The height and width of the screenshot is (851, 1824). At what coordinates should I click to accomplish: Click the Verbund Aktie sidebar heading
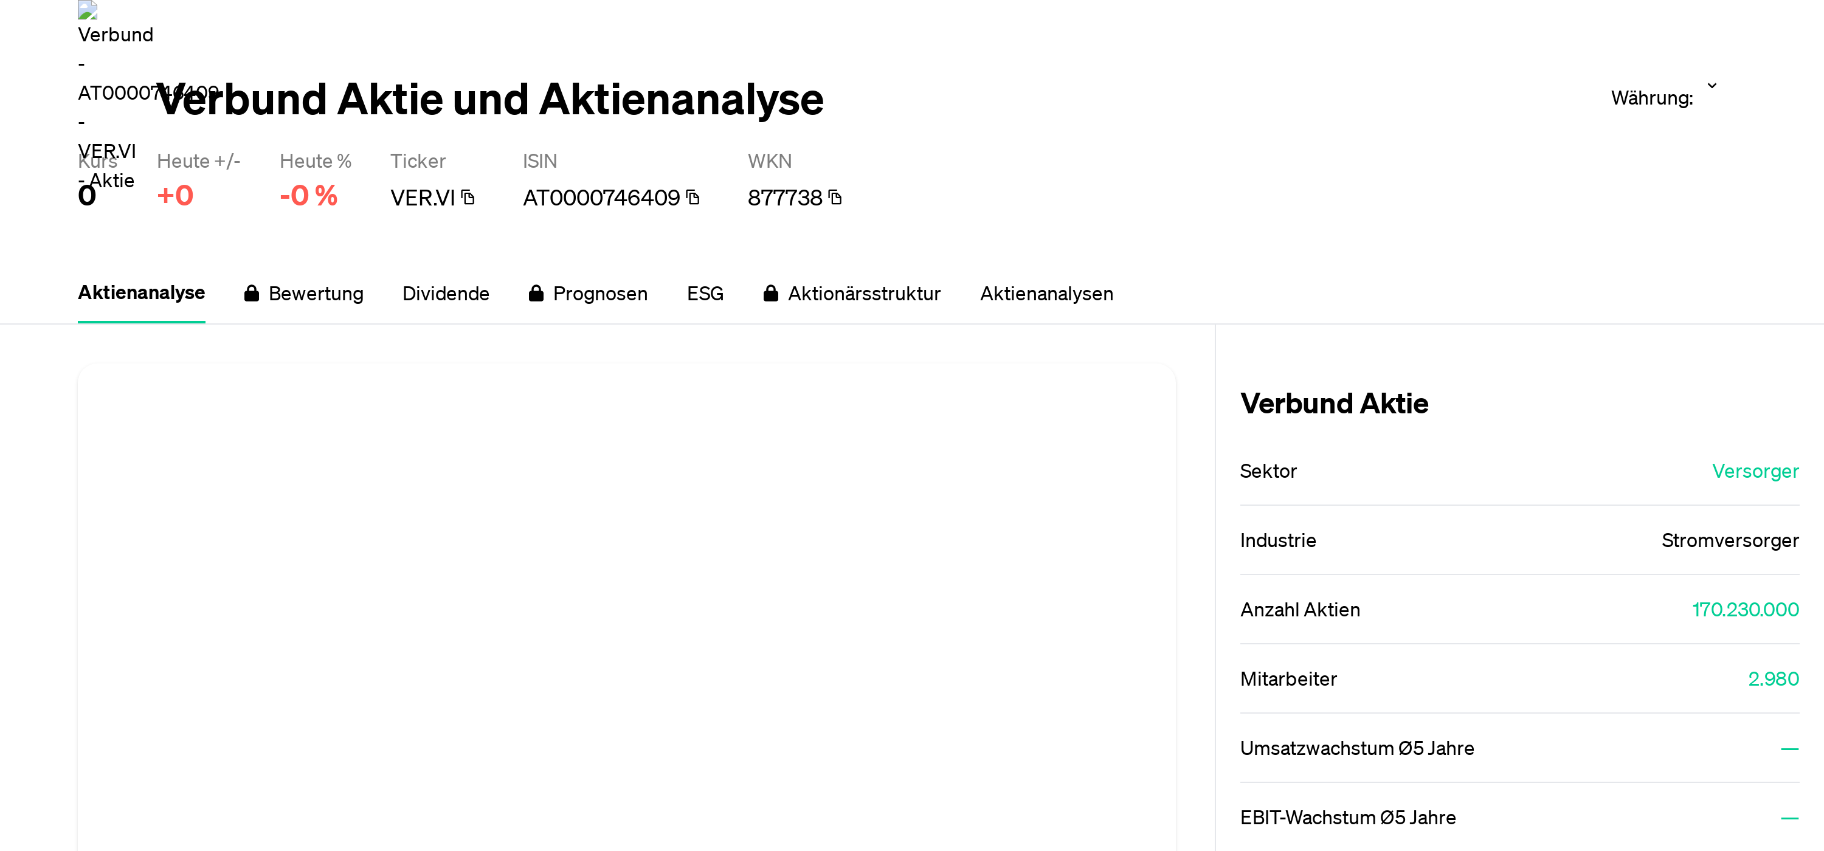click(1334, 404)
